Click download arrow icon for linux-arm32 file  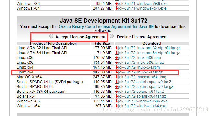[116, 48]
